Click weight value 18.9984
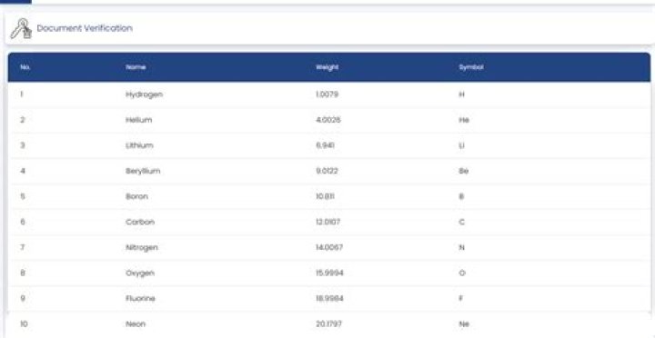This screenshot has height=338, width=655. pos(329,298)
